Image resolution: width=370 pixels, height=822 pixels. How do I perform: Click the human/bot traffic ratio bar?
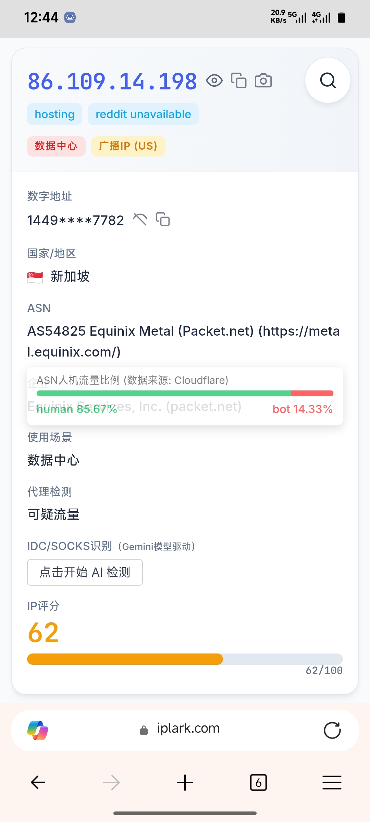[x=185, y=393]
